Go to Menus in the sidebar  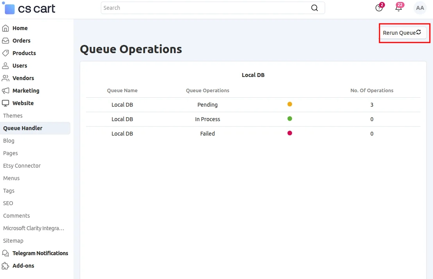[11, 178]
